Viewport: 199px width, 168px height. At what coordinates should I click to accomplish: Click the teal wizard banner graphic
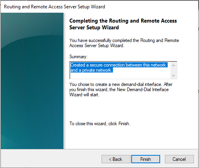coord(32,81)
